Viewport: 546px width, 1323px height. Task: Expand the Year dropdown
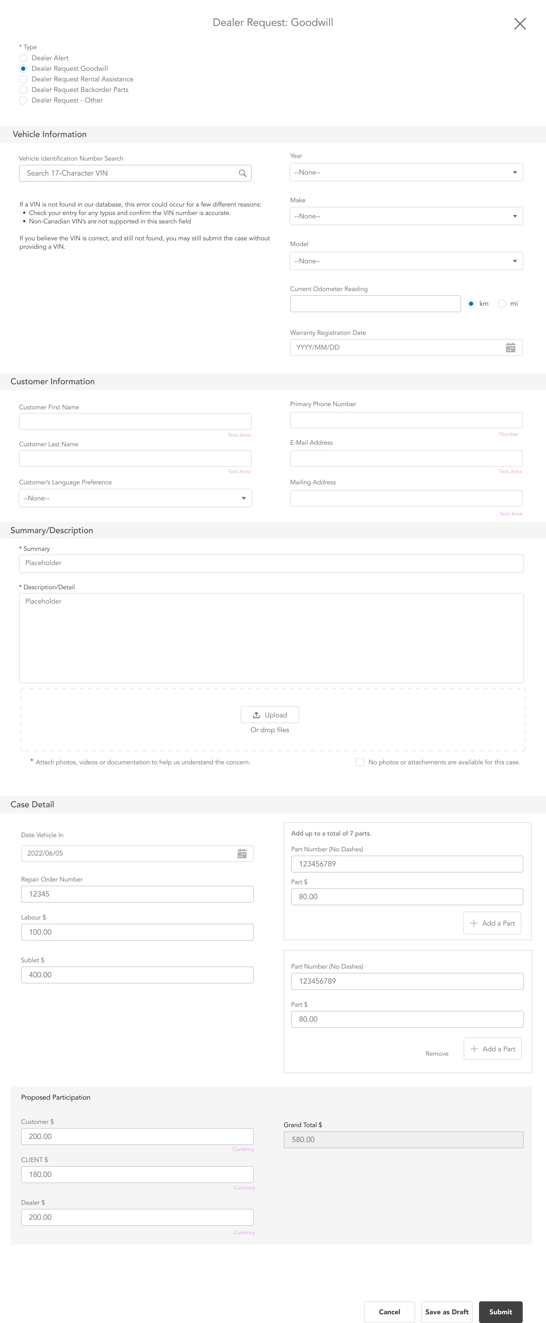pos(406,172)
